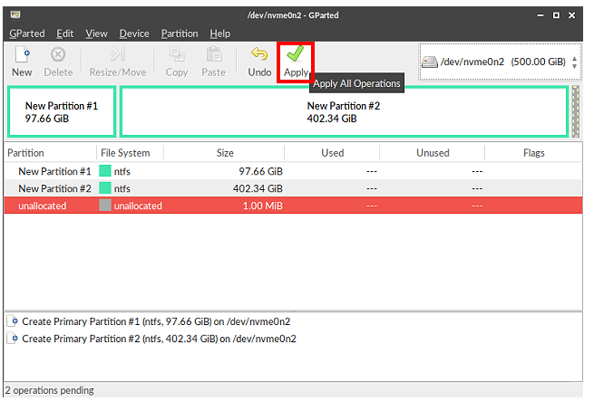Click the 1.00 MiB size cell
The width and height of the screenshot is (594, 402).
pos(262,206)
